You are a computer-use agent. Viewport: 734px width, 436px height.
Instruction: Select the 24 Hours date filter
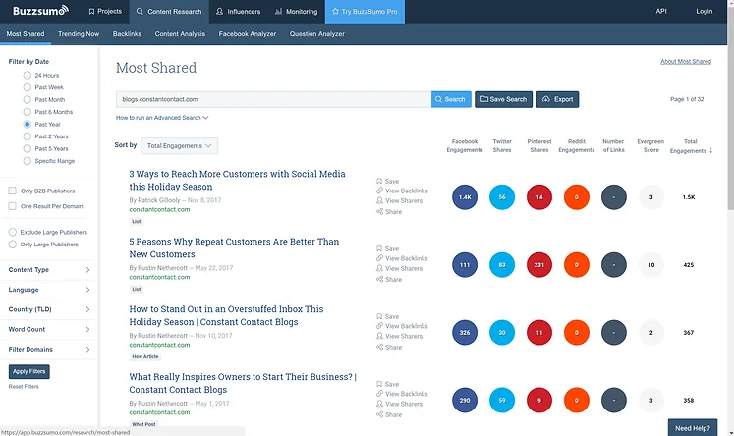pyautogui.click(x=28, y=75)
